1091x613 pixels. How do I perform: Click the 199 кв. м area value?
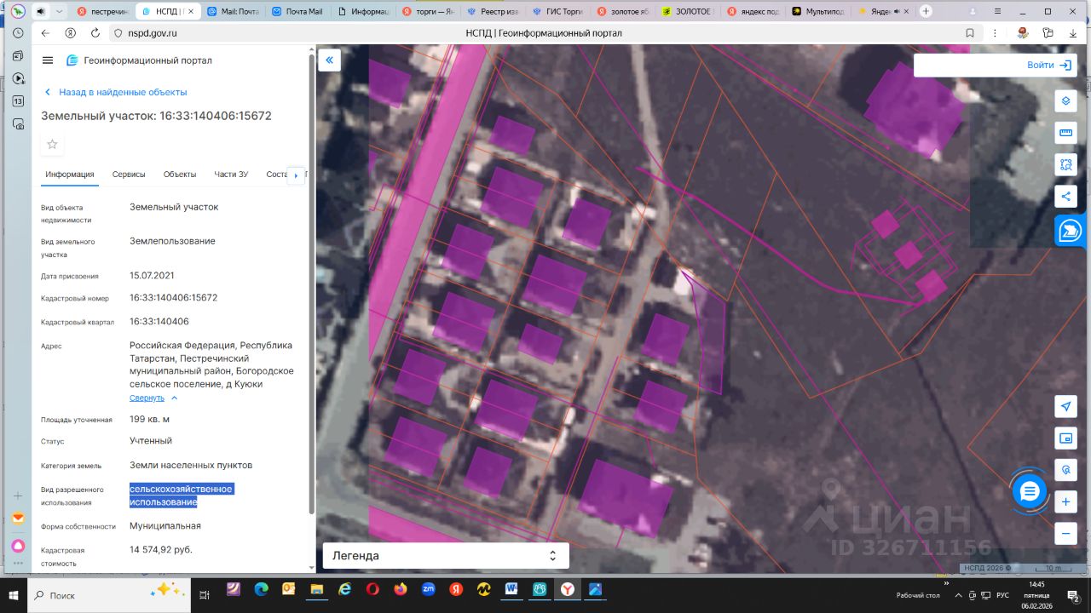[x=149, y=419]
